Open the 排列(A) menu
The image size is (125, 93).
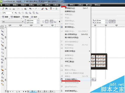39,5
